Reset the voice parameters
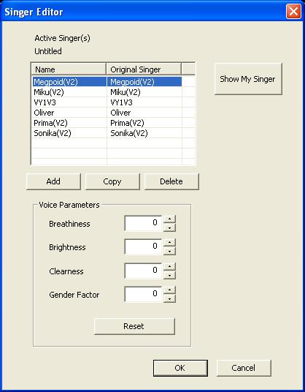 134,326
